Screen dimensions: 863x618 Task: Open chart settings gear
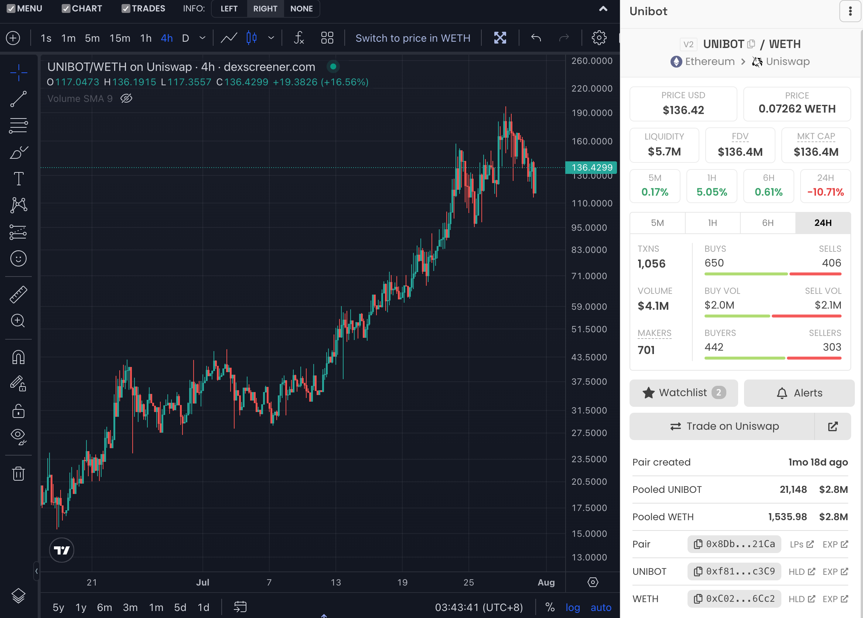click(599, 38)
